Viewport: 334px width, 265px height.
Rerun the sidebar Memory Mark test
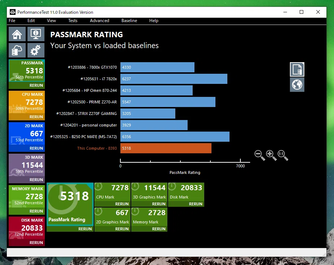coord(27,211)
